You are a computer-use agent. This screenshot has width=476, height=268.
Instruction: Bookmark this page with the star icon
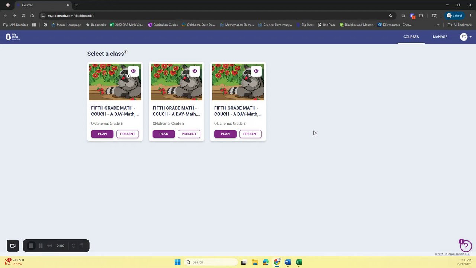(390, 16)
